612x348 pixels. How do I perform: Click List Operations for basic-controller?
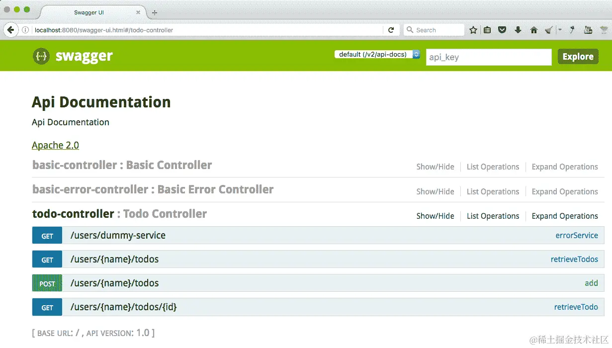(x=493, y=167)
